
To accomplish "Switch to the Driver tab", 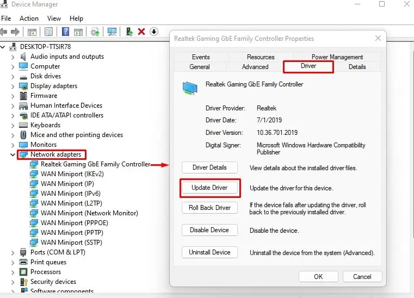I will click(x=308, y=66).
